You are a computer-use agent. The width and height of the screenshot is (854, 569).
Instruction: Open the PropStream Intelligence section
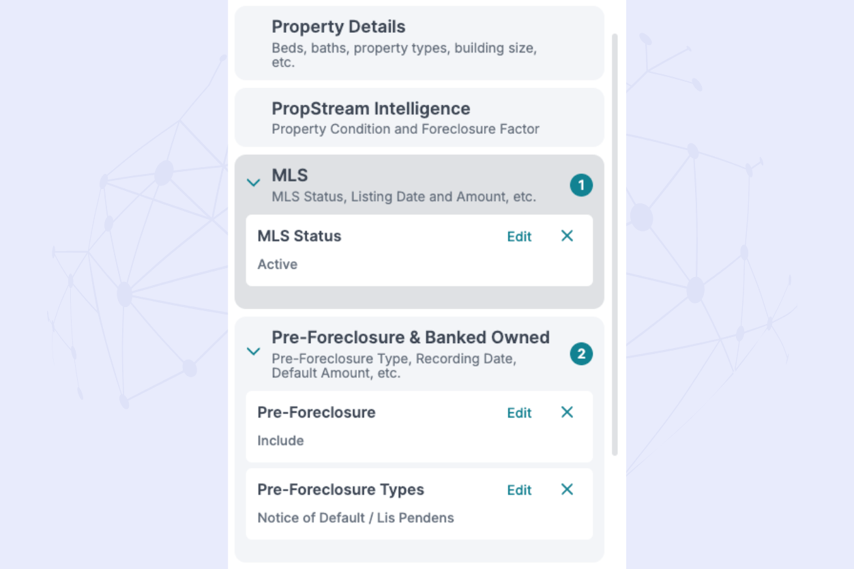[419, 117]
